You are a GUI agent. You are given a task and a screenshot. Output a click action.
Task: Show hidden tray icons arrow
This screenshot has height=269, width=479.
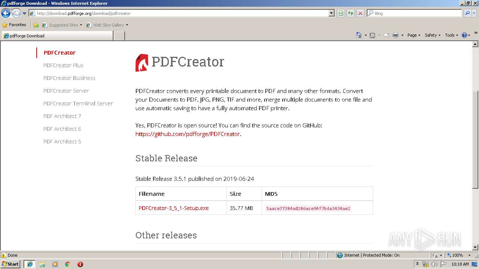click(417, 264)
